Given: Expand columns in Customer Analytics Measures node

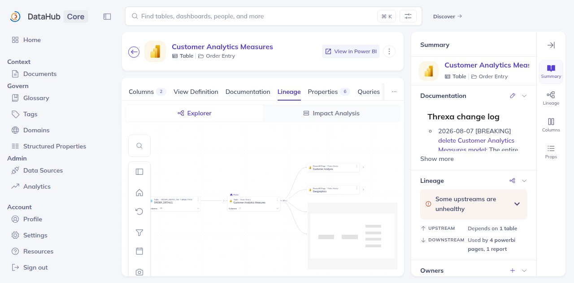Looking at the screenshot, I should (x=278, y=208).
